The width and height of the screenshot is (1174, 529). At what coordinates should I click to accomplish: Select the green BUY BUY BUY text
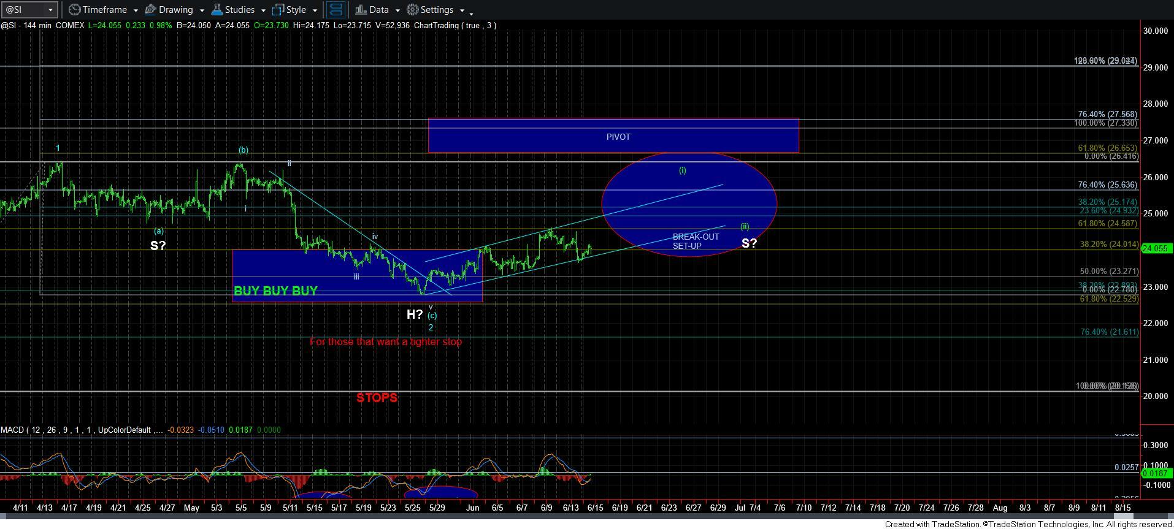click(275, 291)
